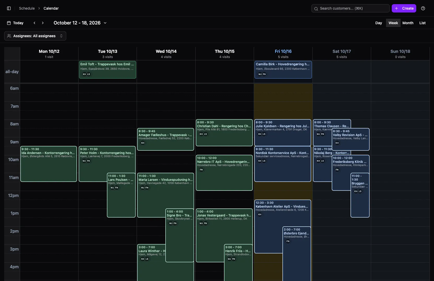Screen dimensions: 434x281
Task: Click the search magnifier icon
Action: pos(316,9)
